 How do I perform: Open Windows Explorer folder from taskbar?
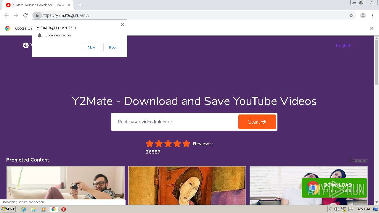coord(33,209)
